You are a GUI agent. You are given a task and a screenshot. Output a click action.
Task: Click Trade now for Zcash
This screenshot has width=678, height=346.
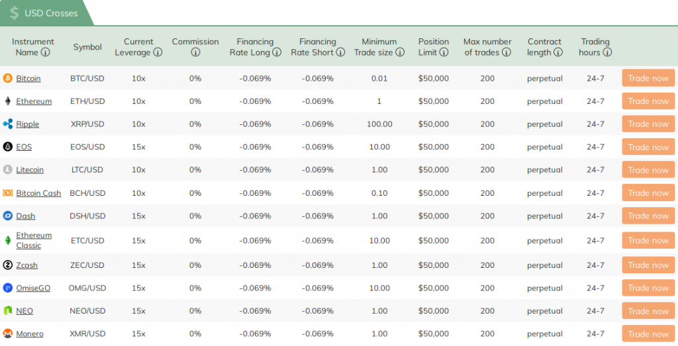(648, 265)
